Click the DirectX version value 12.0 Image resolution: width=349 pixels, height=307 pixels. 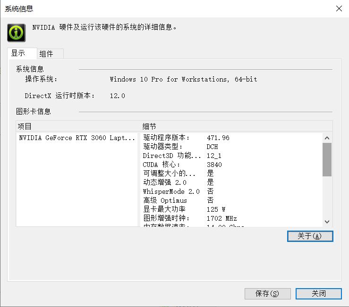(x=117, y=96)
